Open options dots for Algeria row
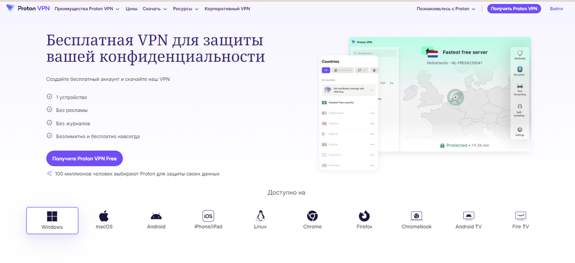The width and height of the screenshot is (575, 263). pyautogui.click(x=372, y=134)
